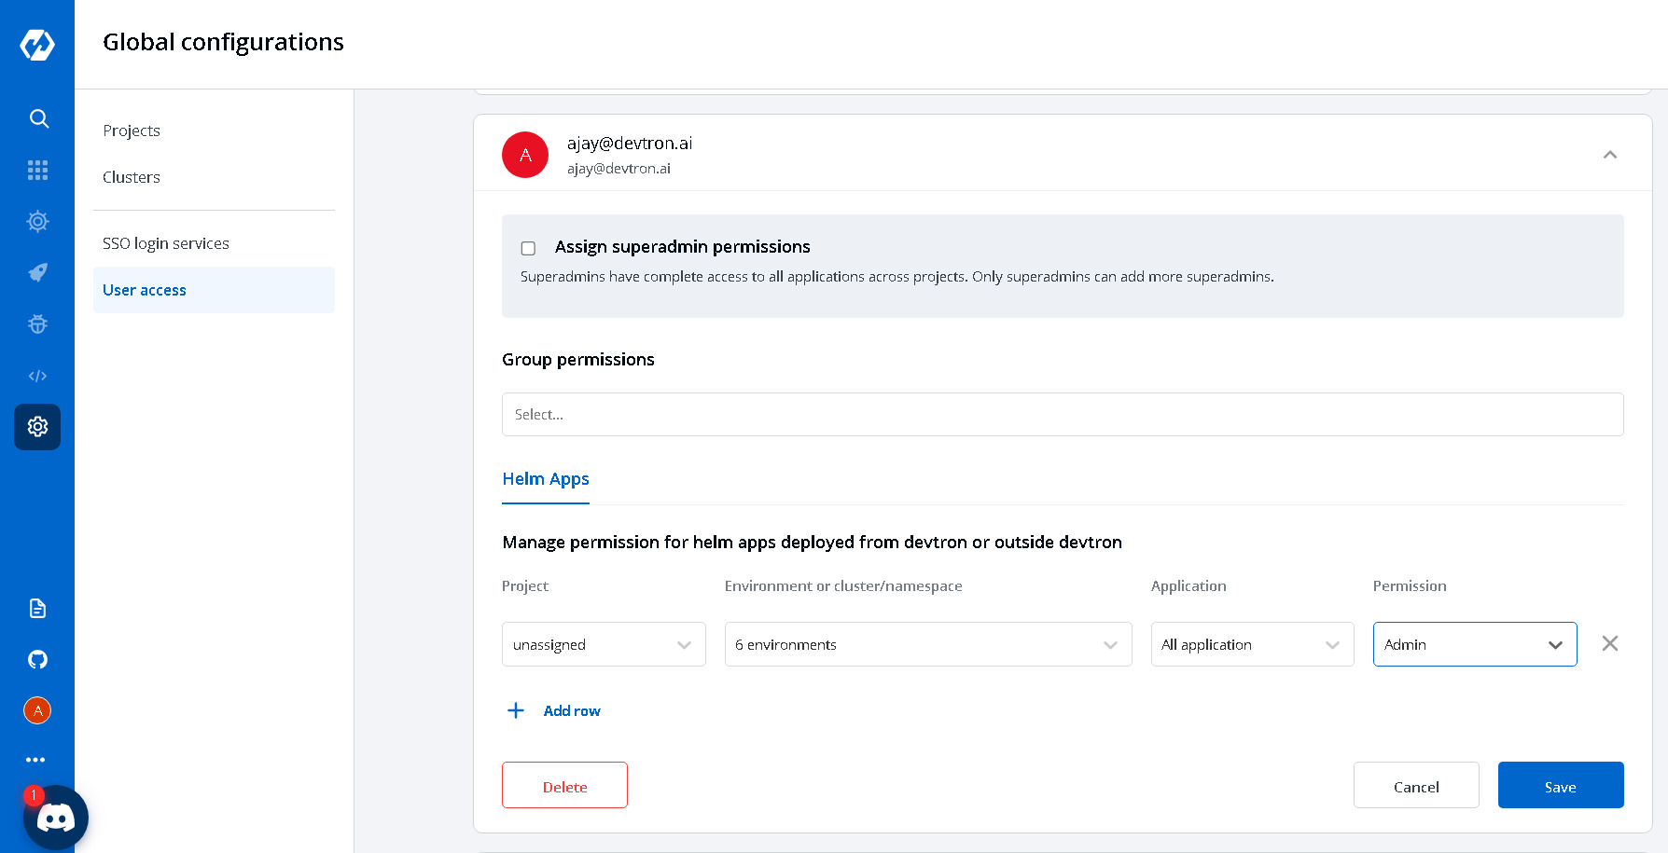
Task: Click the red Delete button
Action: tap(564, 785)
